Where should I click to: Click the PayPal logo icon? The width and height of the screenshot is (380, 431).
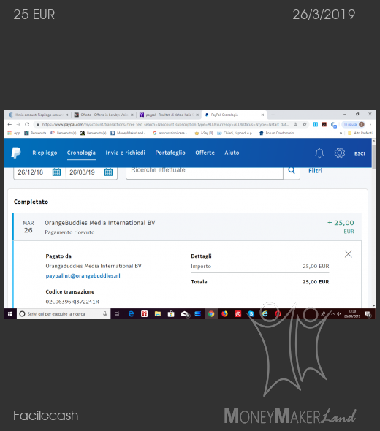pos(15,153)
